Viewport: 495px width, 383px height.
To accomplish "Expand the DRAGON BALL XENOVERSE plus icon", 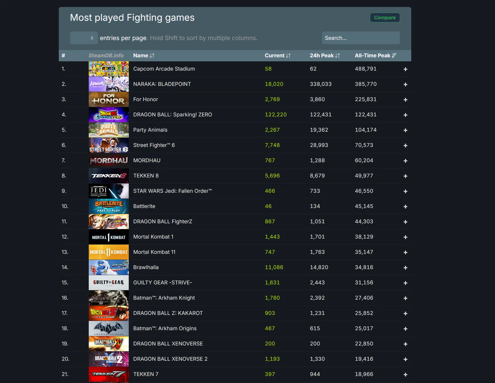I will click(x=405, y=344).
